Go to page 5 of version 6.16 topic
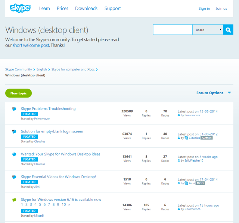239x223 pixels. point(40,205)
